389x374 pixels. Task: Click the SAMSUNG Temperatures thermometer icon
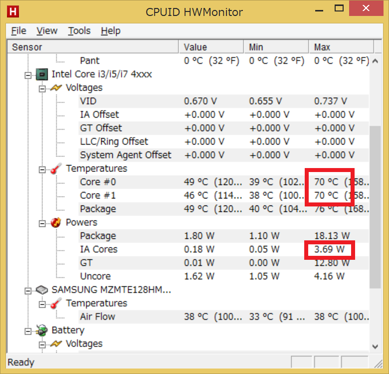click(56, 303)
